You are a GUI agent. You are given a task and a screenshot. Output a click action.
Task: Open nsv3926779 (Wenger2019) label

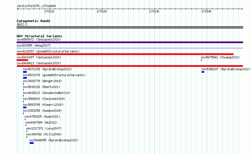pos(42,81)
